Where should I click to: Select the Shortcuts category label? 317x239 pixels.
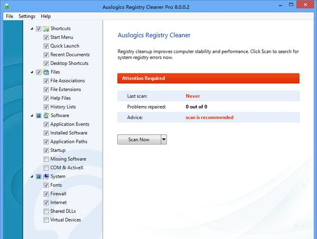61,28
